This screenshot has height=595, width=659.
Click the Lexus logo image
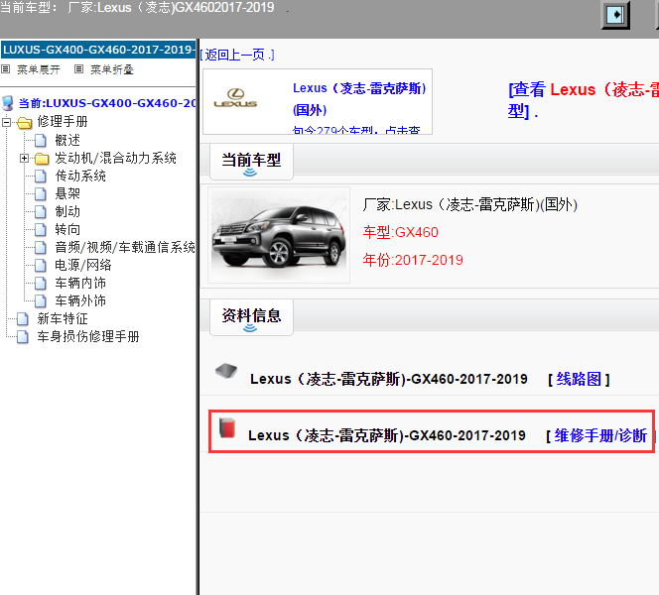[235, 98]
